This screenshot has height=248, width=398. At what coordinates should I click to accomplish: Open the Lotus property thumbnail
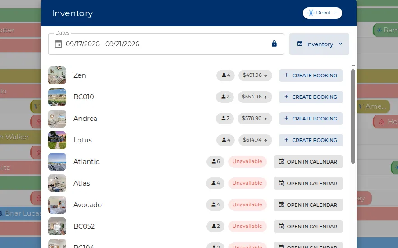(x=57, y=140)
